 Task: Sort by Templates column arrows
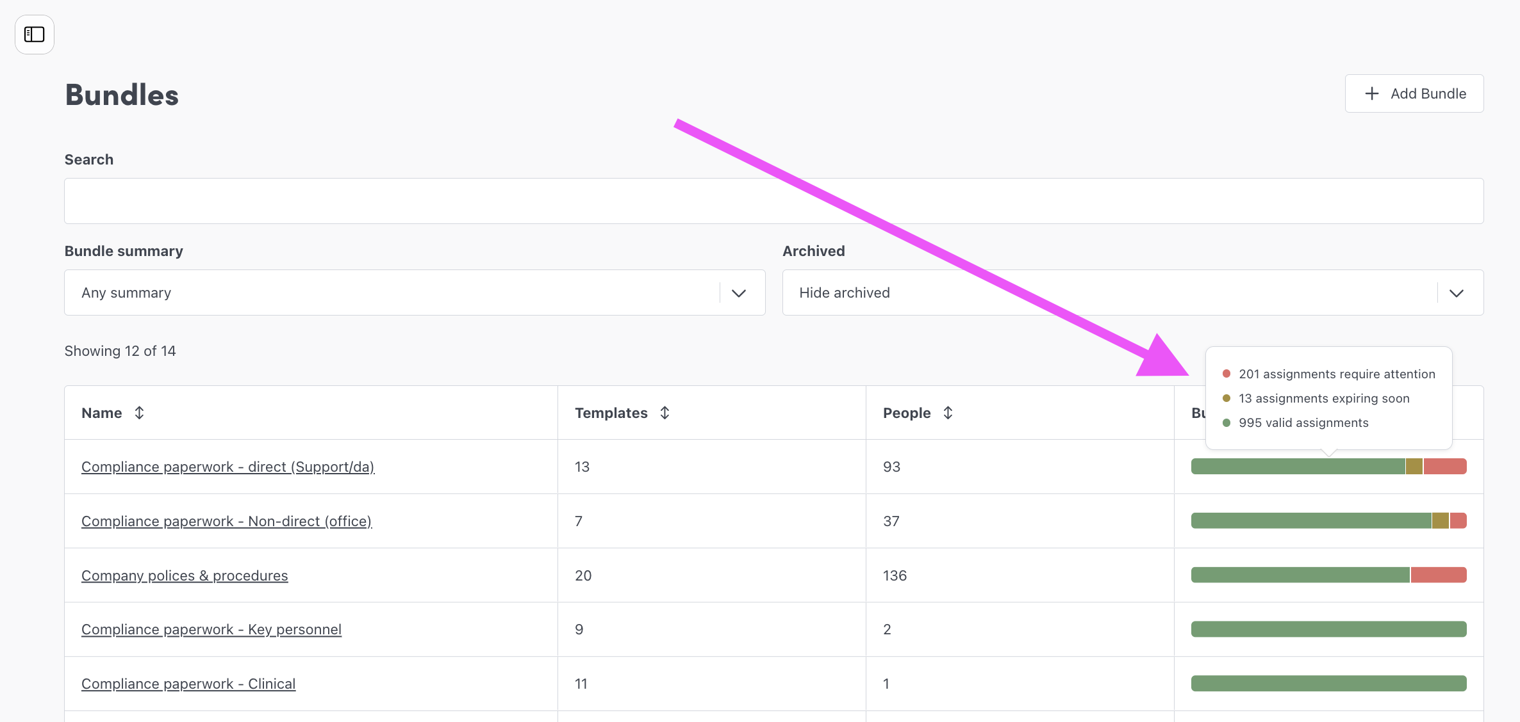[665, 413]
